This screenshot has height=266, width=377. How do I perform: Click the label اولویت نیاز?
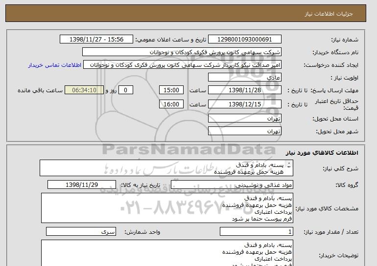tap(345, 78)
